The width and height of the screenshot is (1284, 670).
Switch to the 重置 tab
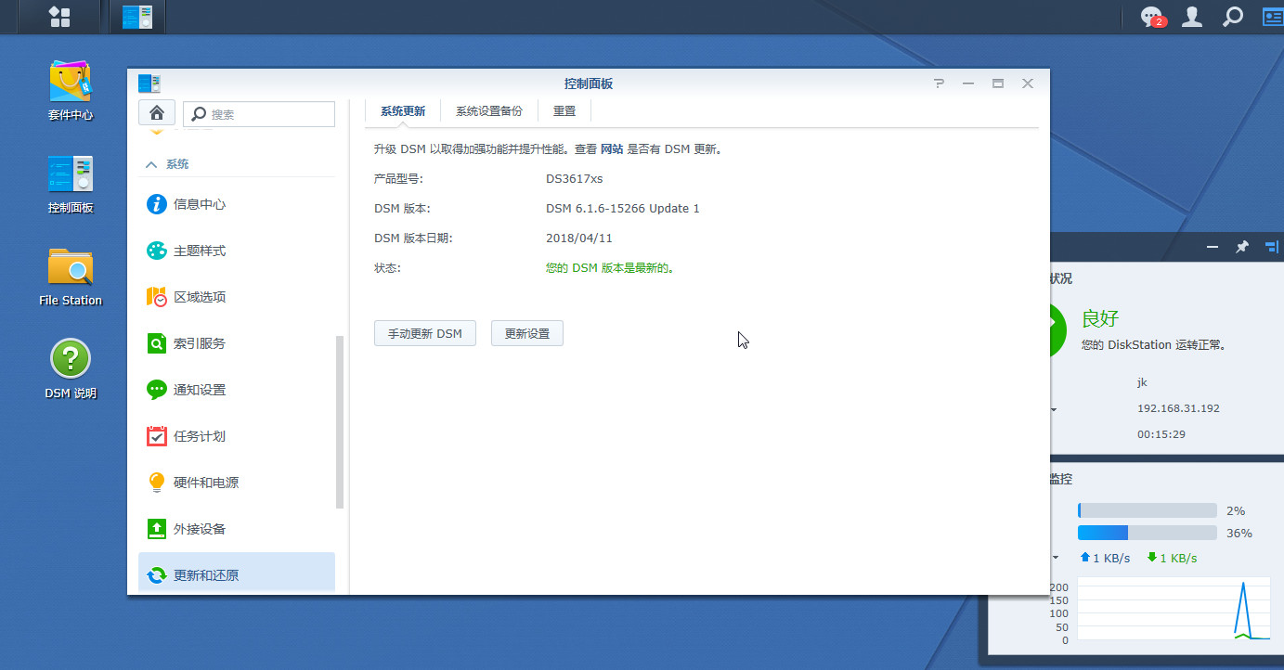[564, 110]
